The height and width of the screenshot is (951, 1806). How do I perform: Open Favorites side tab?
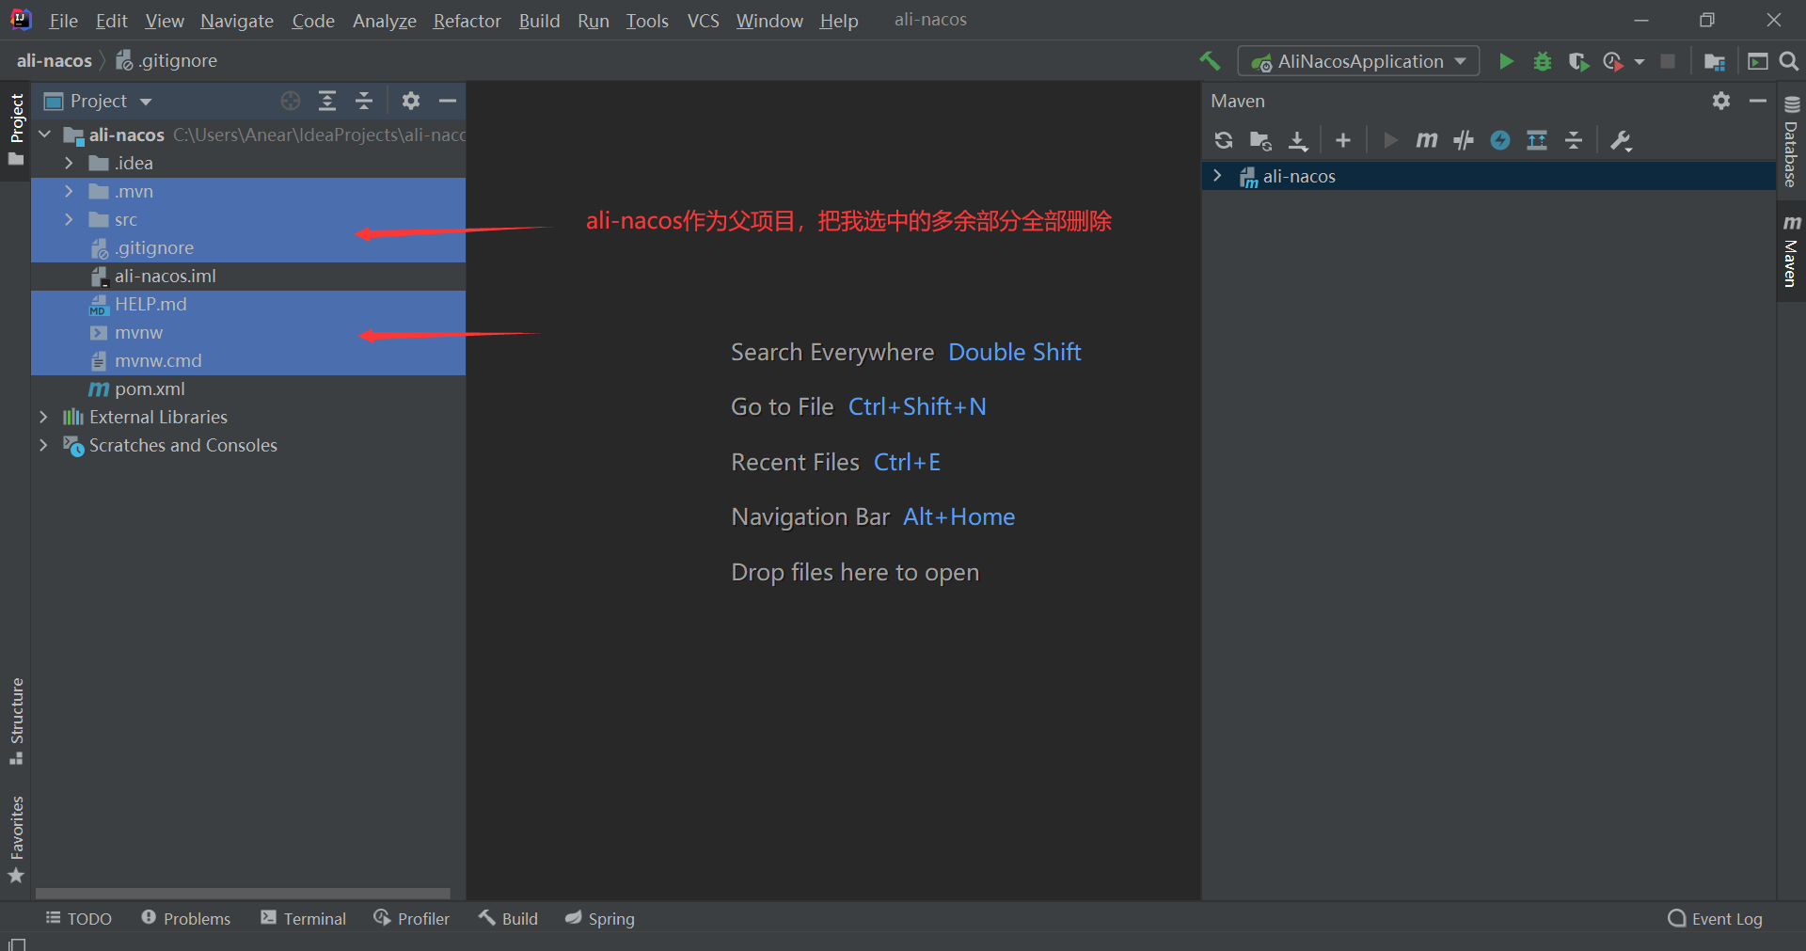pos(16,839)
